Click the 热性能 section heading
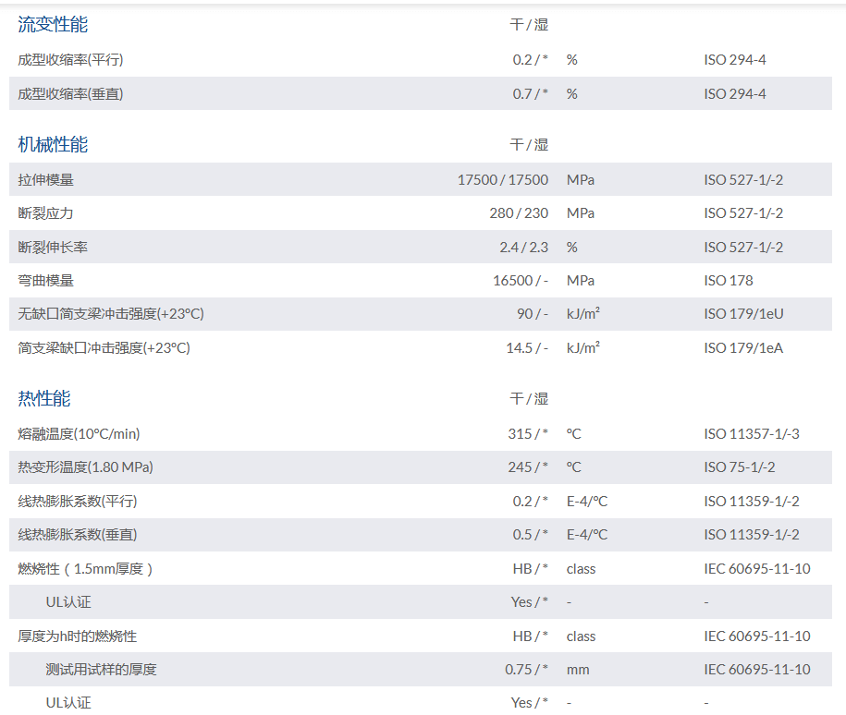 pyautogui.click(x=43, y=399)
